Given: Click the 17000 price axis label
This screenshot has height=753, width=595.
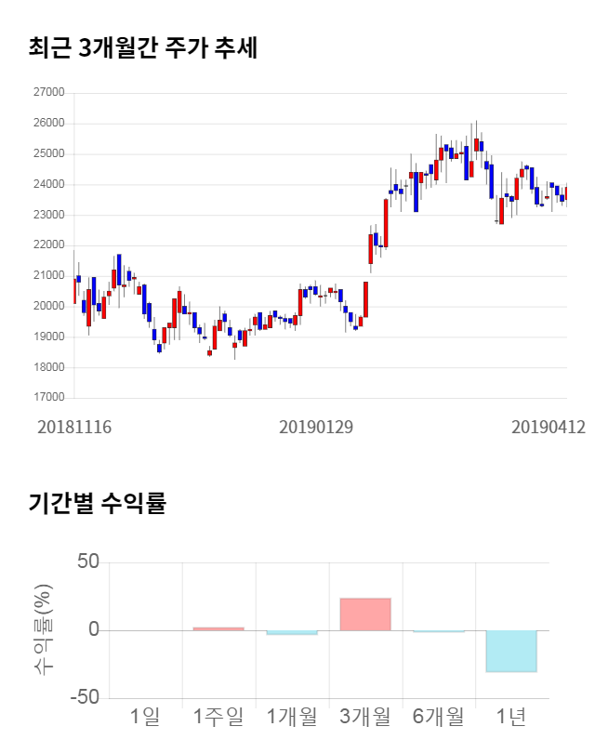Looking at the screenshot, I should [x=48, y=398].
